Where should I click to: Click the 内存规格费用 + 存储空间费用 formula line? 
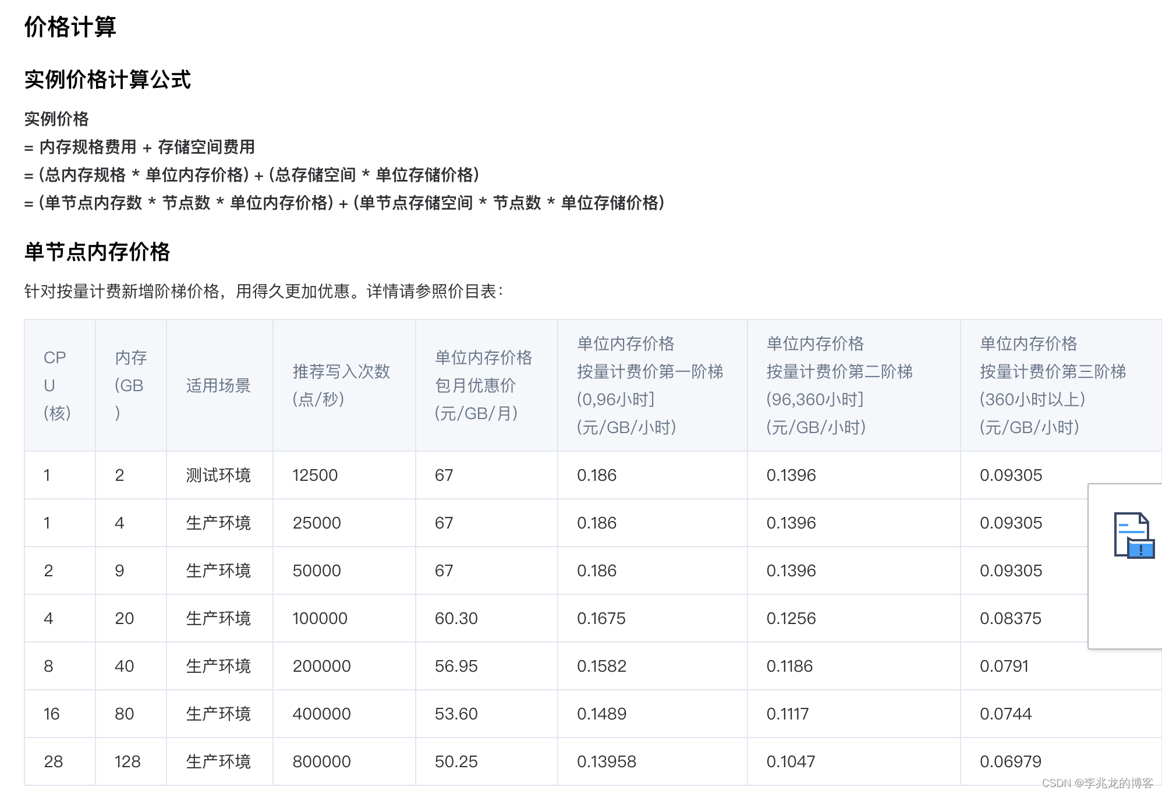click(x=140, y=147)
